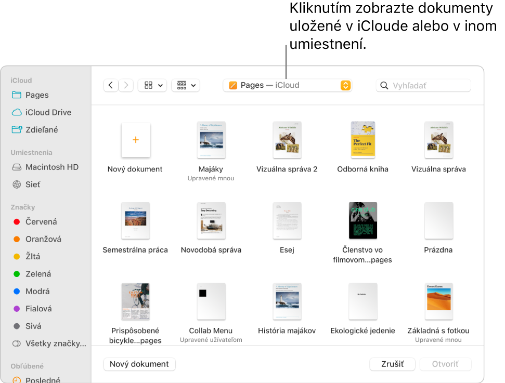This screenshot has width=505, height=383.
Task: Choose the Sivá tag
Action: (x=28, y=326)
